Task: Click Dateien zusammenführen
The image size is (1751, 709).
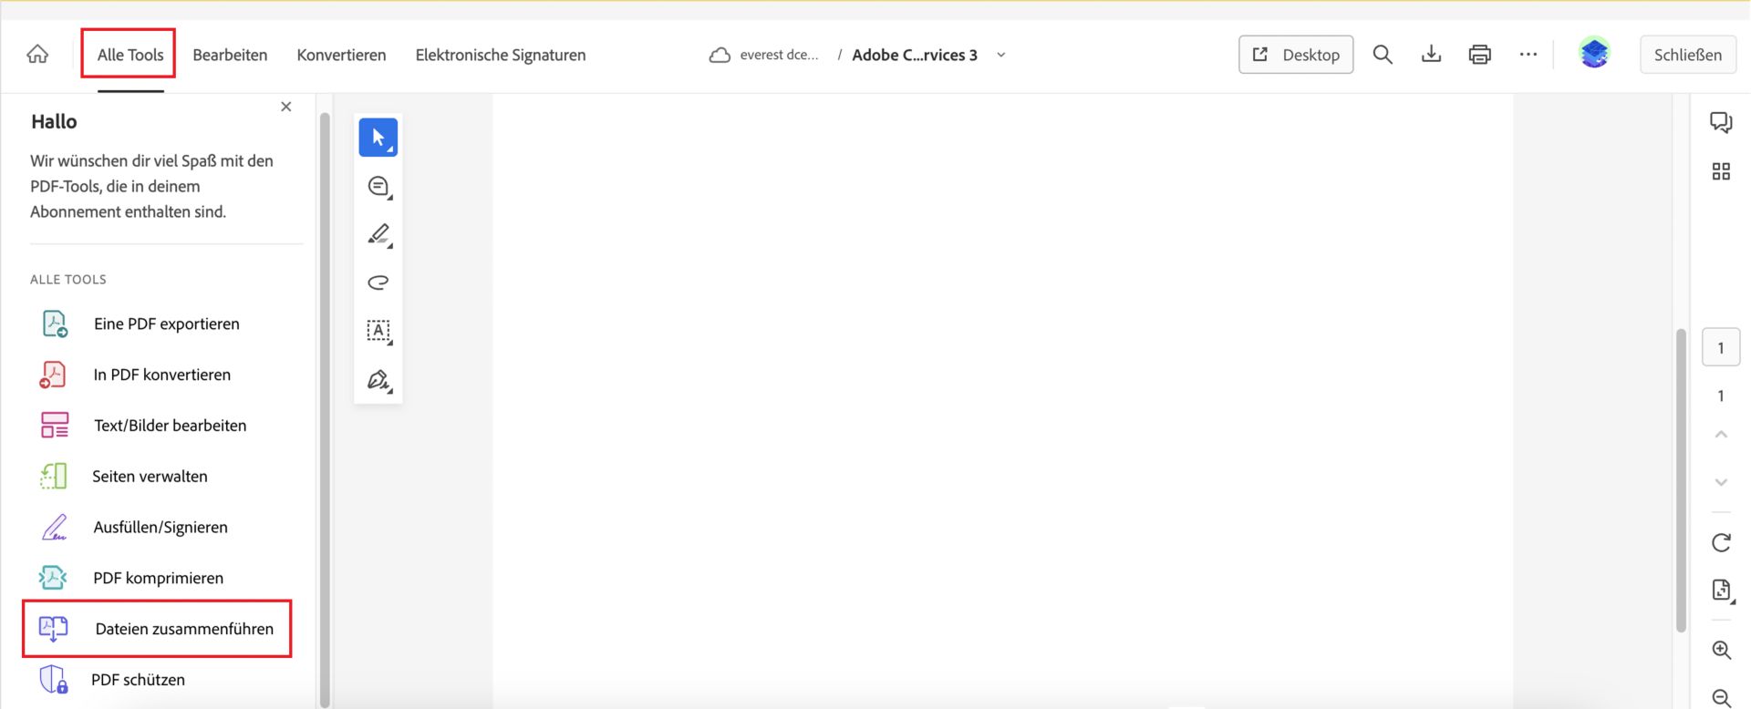Action: 158,629
